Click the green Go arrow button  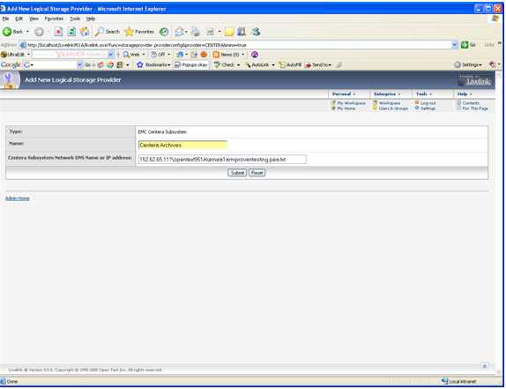(468, 45)
